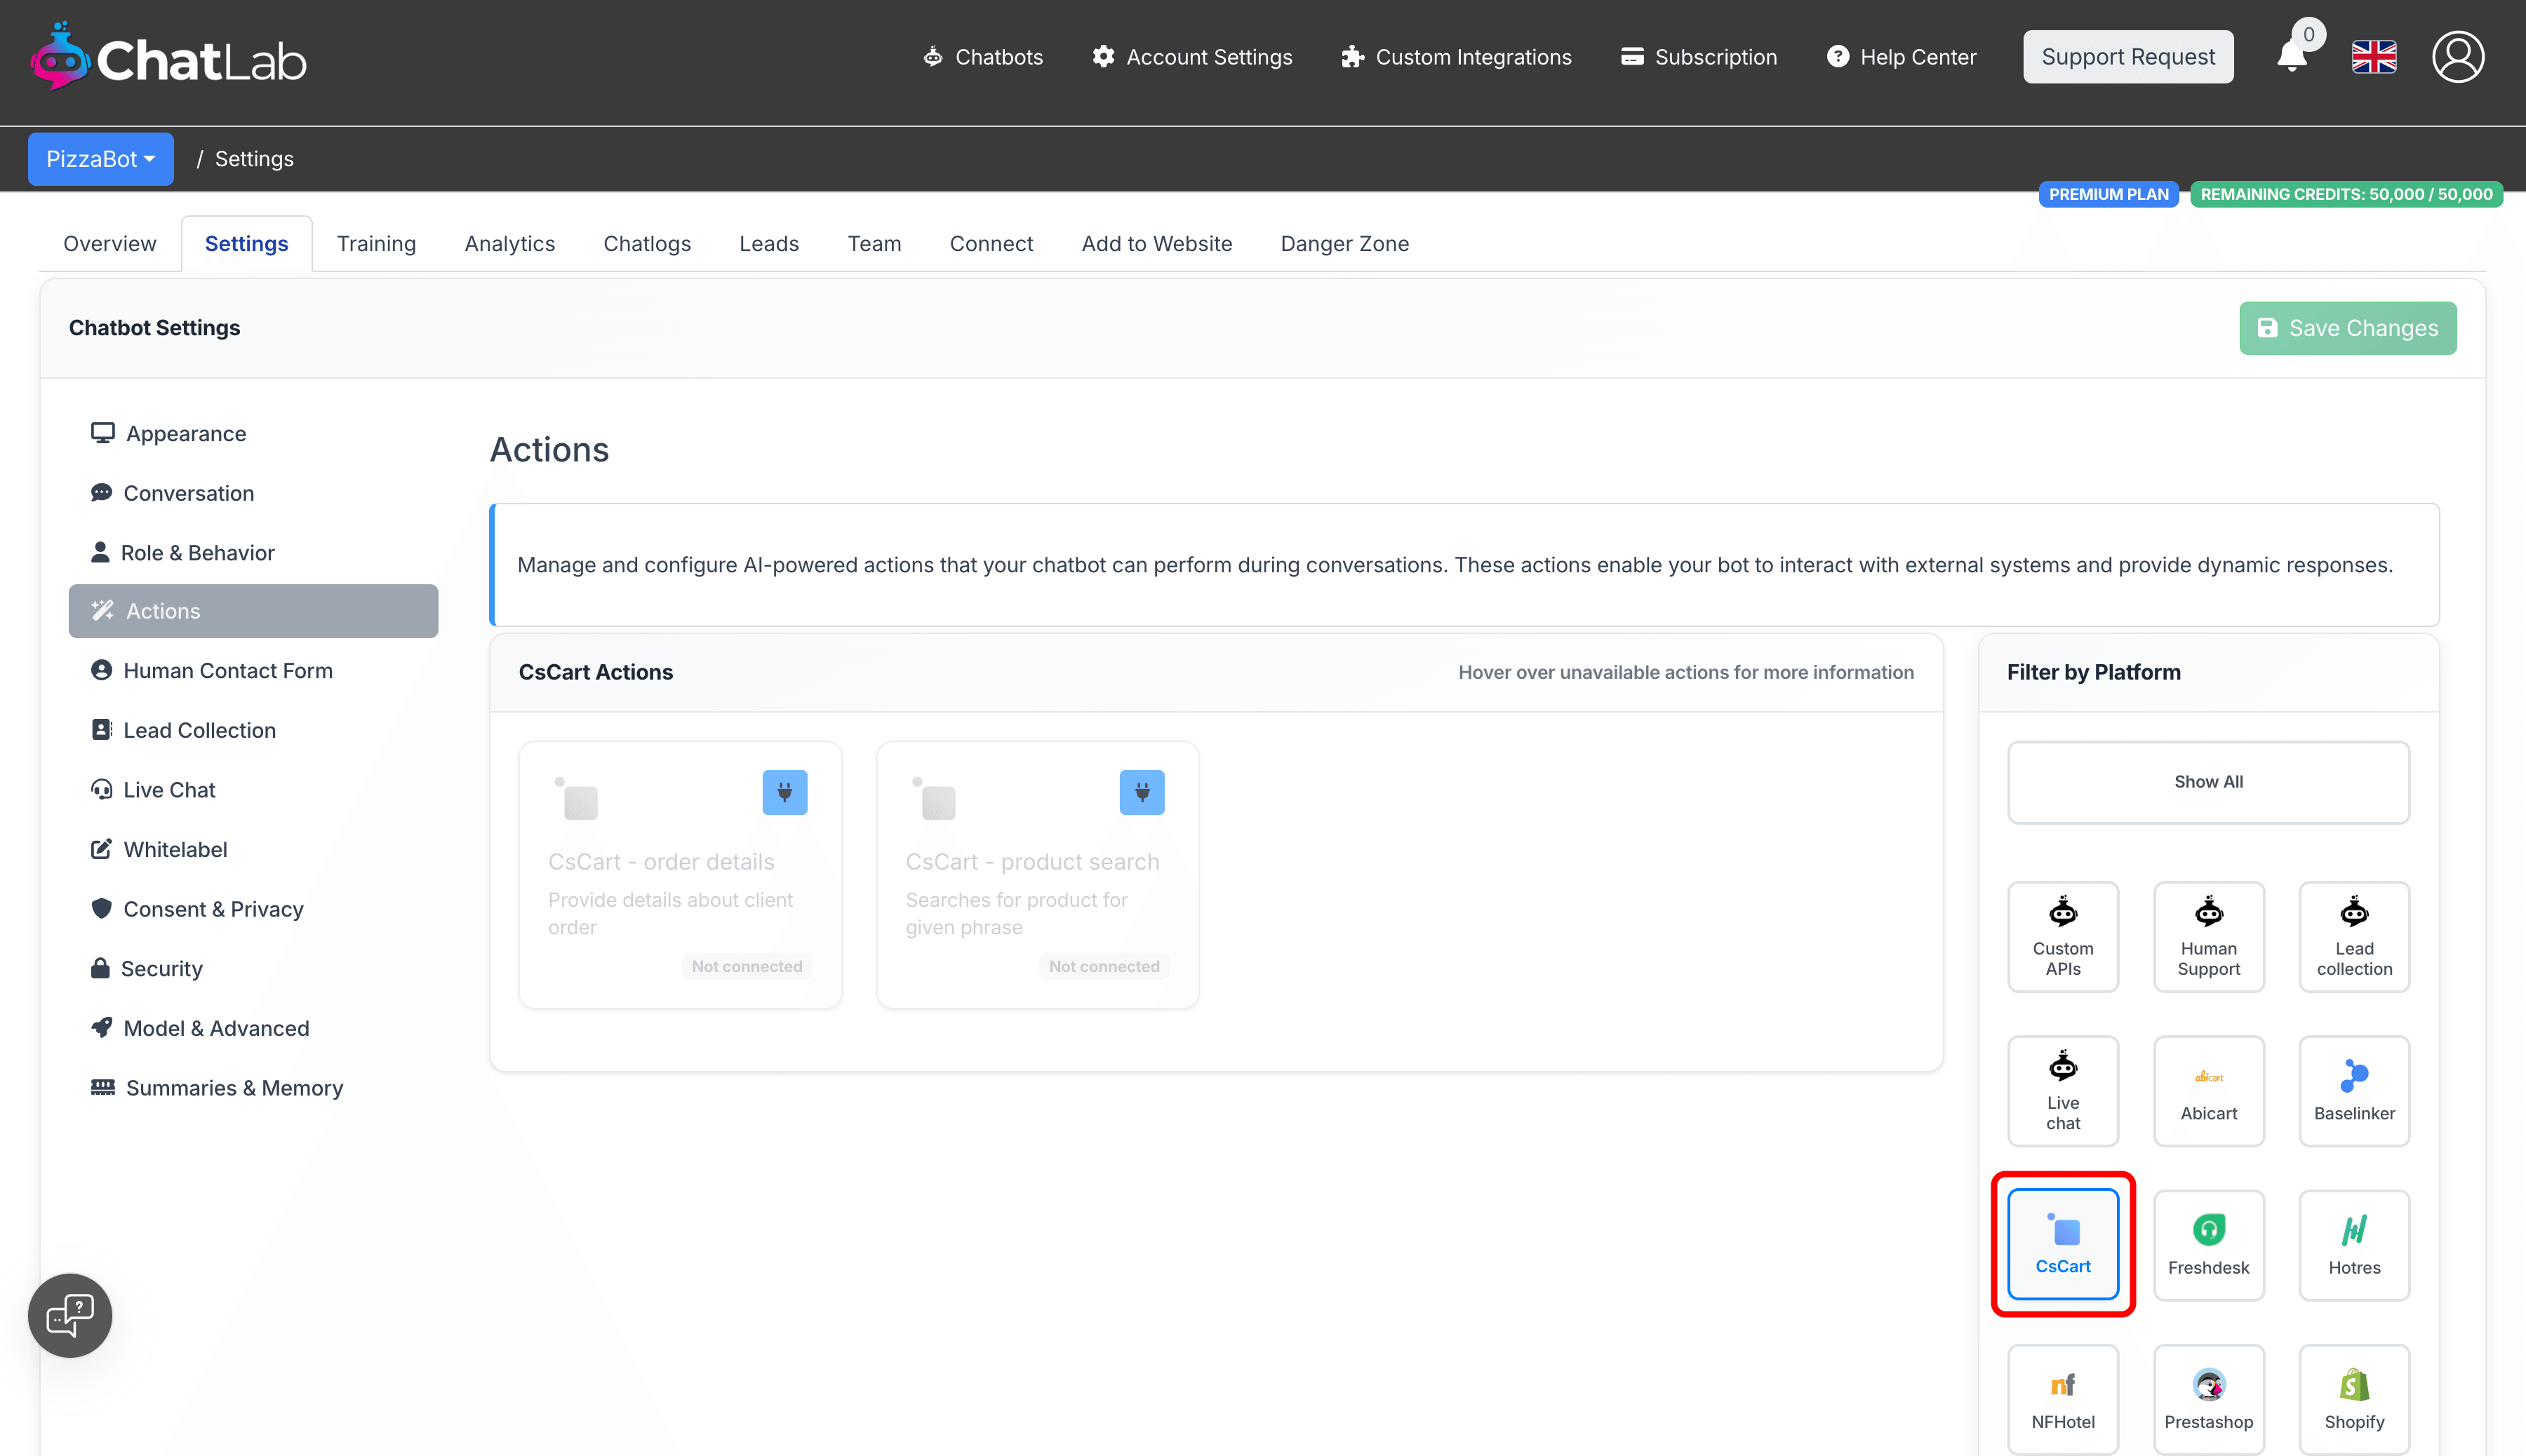The height and width of the screenshot is (1456, 2526).
Task: Toggle the CsCart platform filter
Action: [2061, 1244]
